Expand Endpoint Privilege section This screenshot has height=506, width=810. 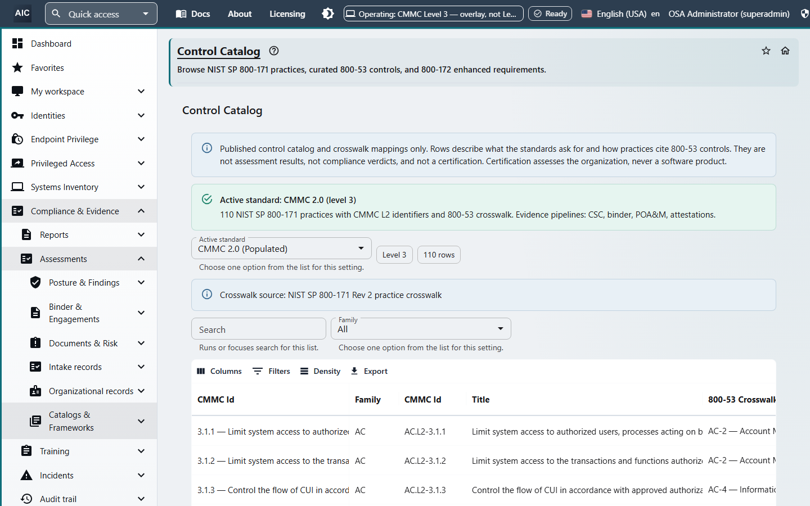[79, 139]
